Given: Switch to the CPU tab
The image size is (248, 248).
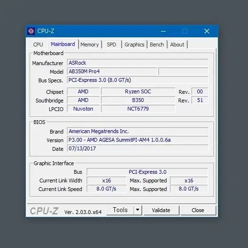Looking at the screenshot, I should [38, 45].
